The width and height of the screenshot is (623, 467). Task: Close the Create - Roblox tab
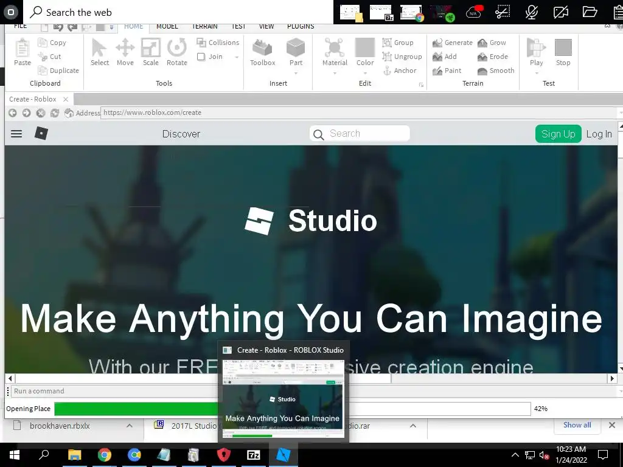[66, 99]
